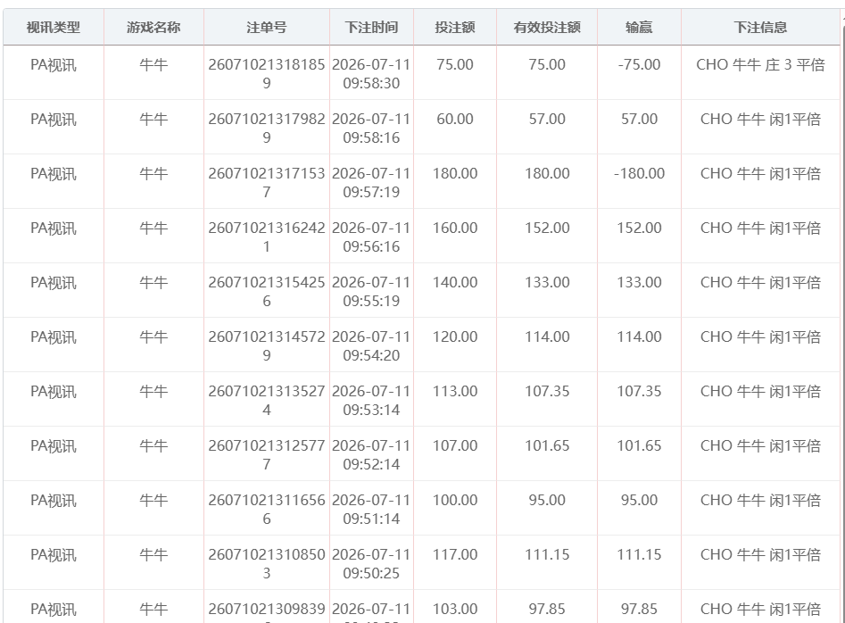Click the 有效投注额 column header

pyautogui.click(x=547, y=27)
